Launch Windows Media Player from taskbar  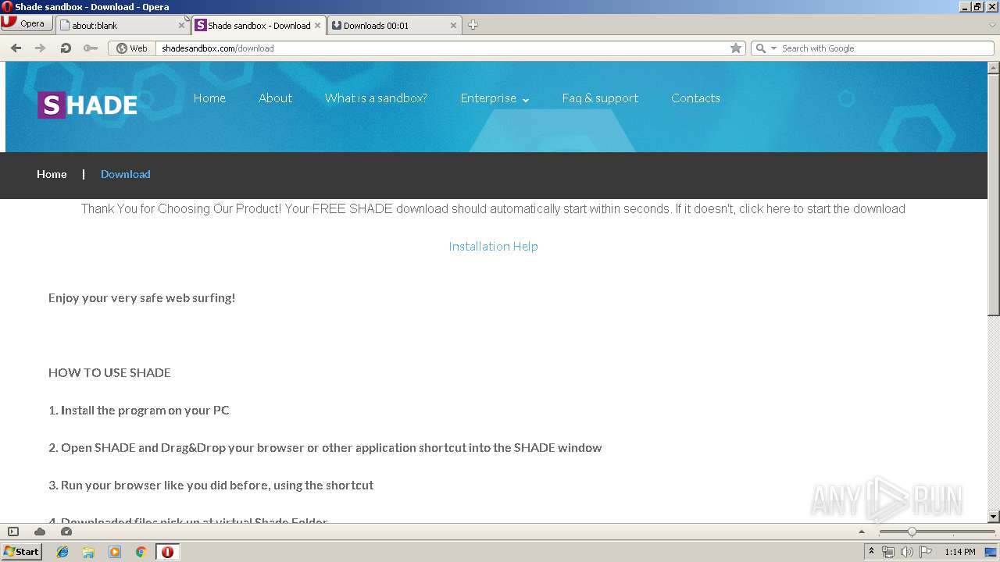point(115,552)
